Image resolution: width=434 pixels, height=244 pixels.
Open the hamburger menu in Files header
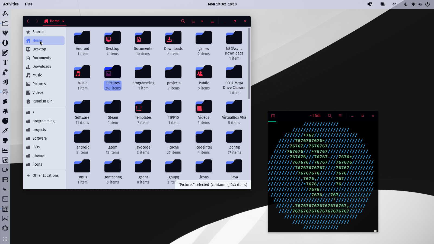212,21
